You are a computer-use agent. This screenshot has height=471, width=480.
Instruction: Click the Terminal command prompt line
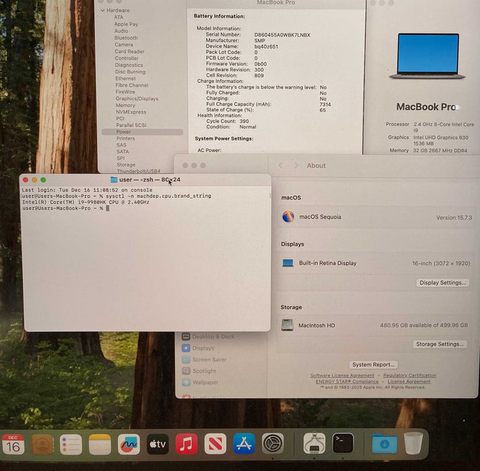pos(65,208)
